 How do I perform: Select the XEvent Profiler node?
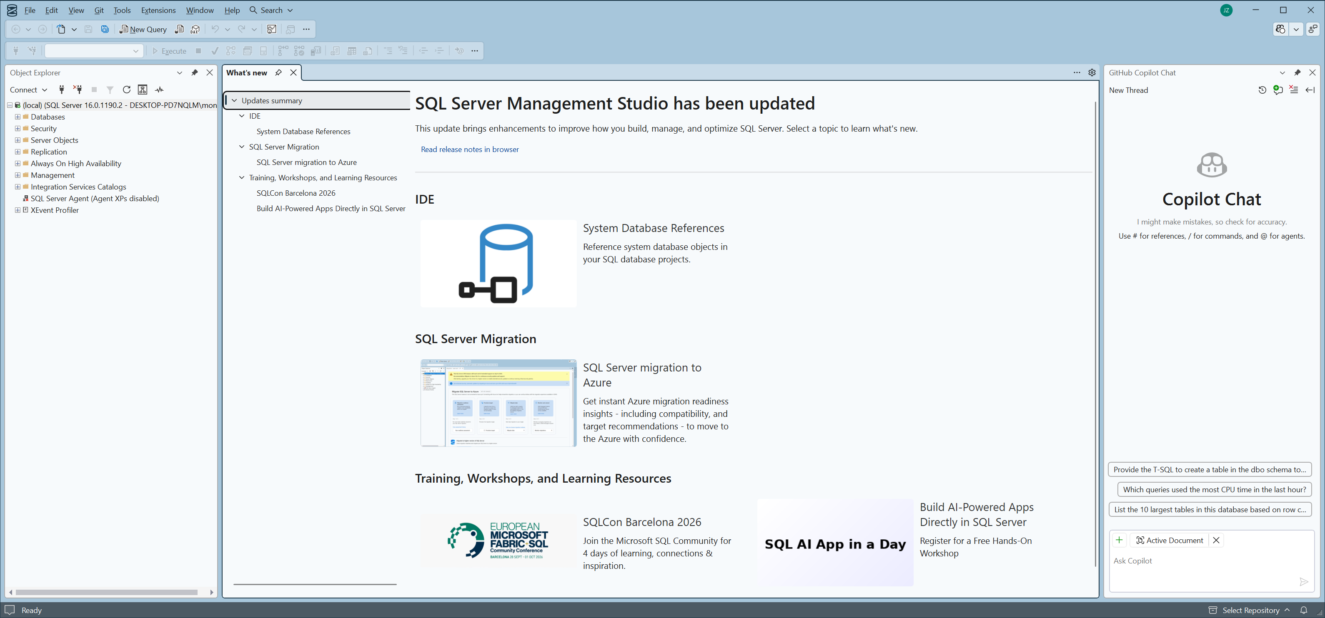55,210
